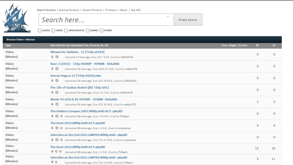
Task: Open The.Golden.Compass.2007.BRRip torrent link
Action: click(86, 111)
